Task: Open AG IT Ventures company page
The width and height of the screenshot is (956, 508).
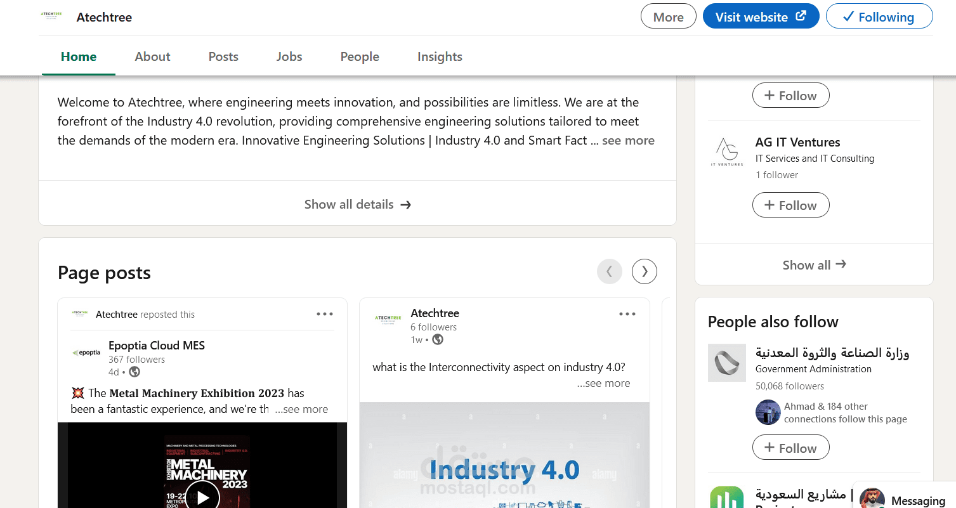Action: 797,143
